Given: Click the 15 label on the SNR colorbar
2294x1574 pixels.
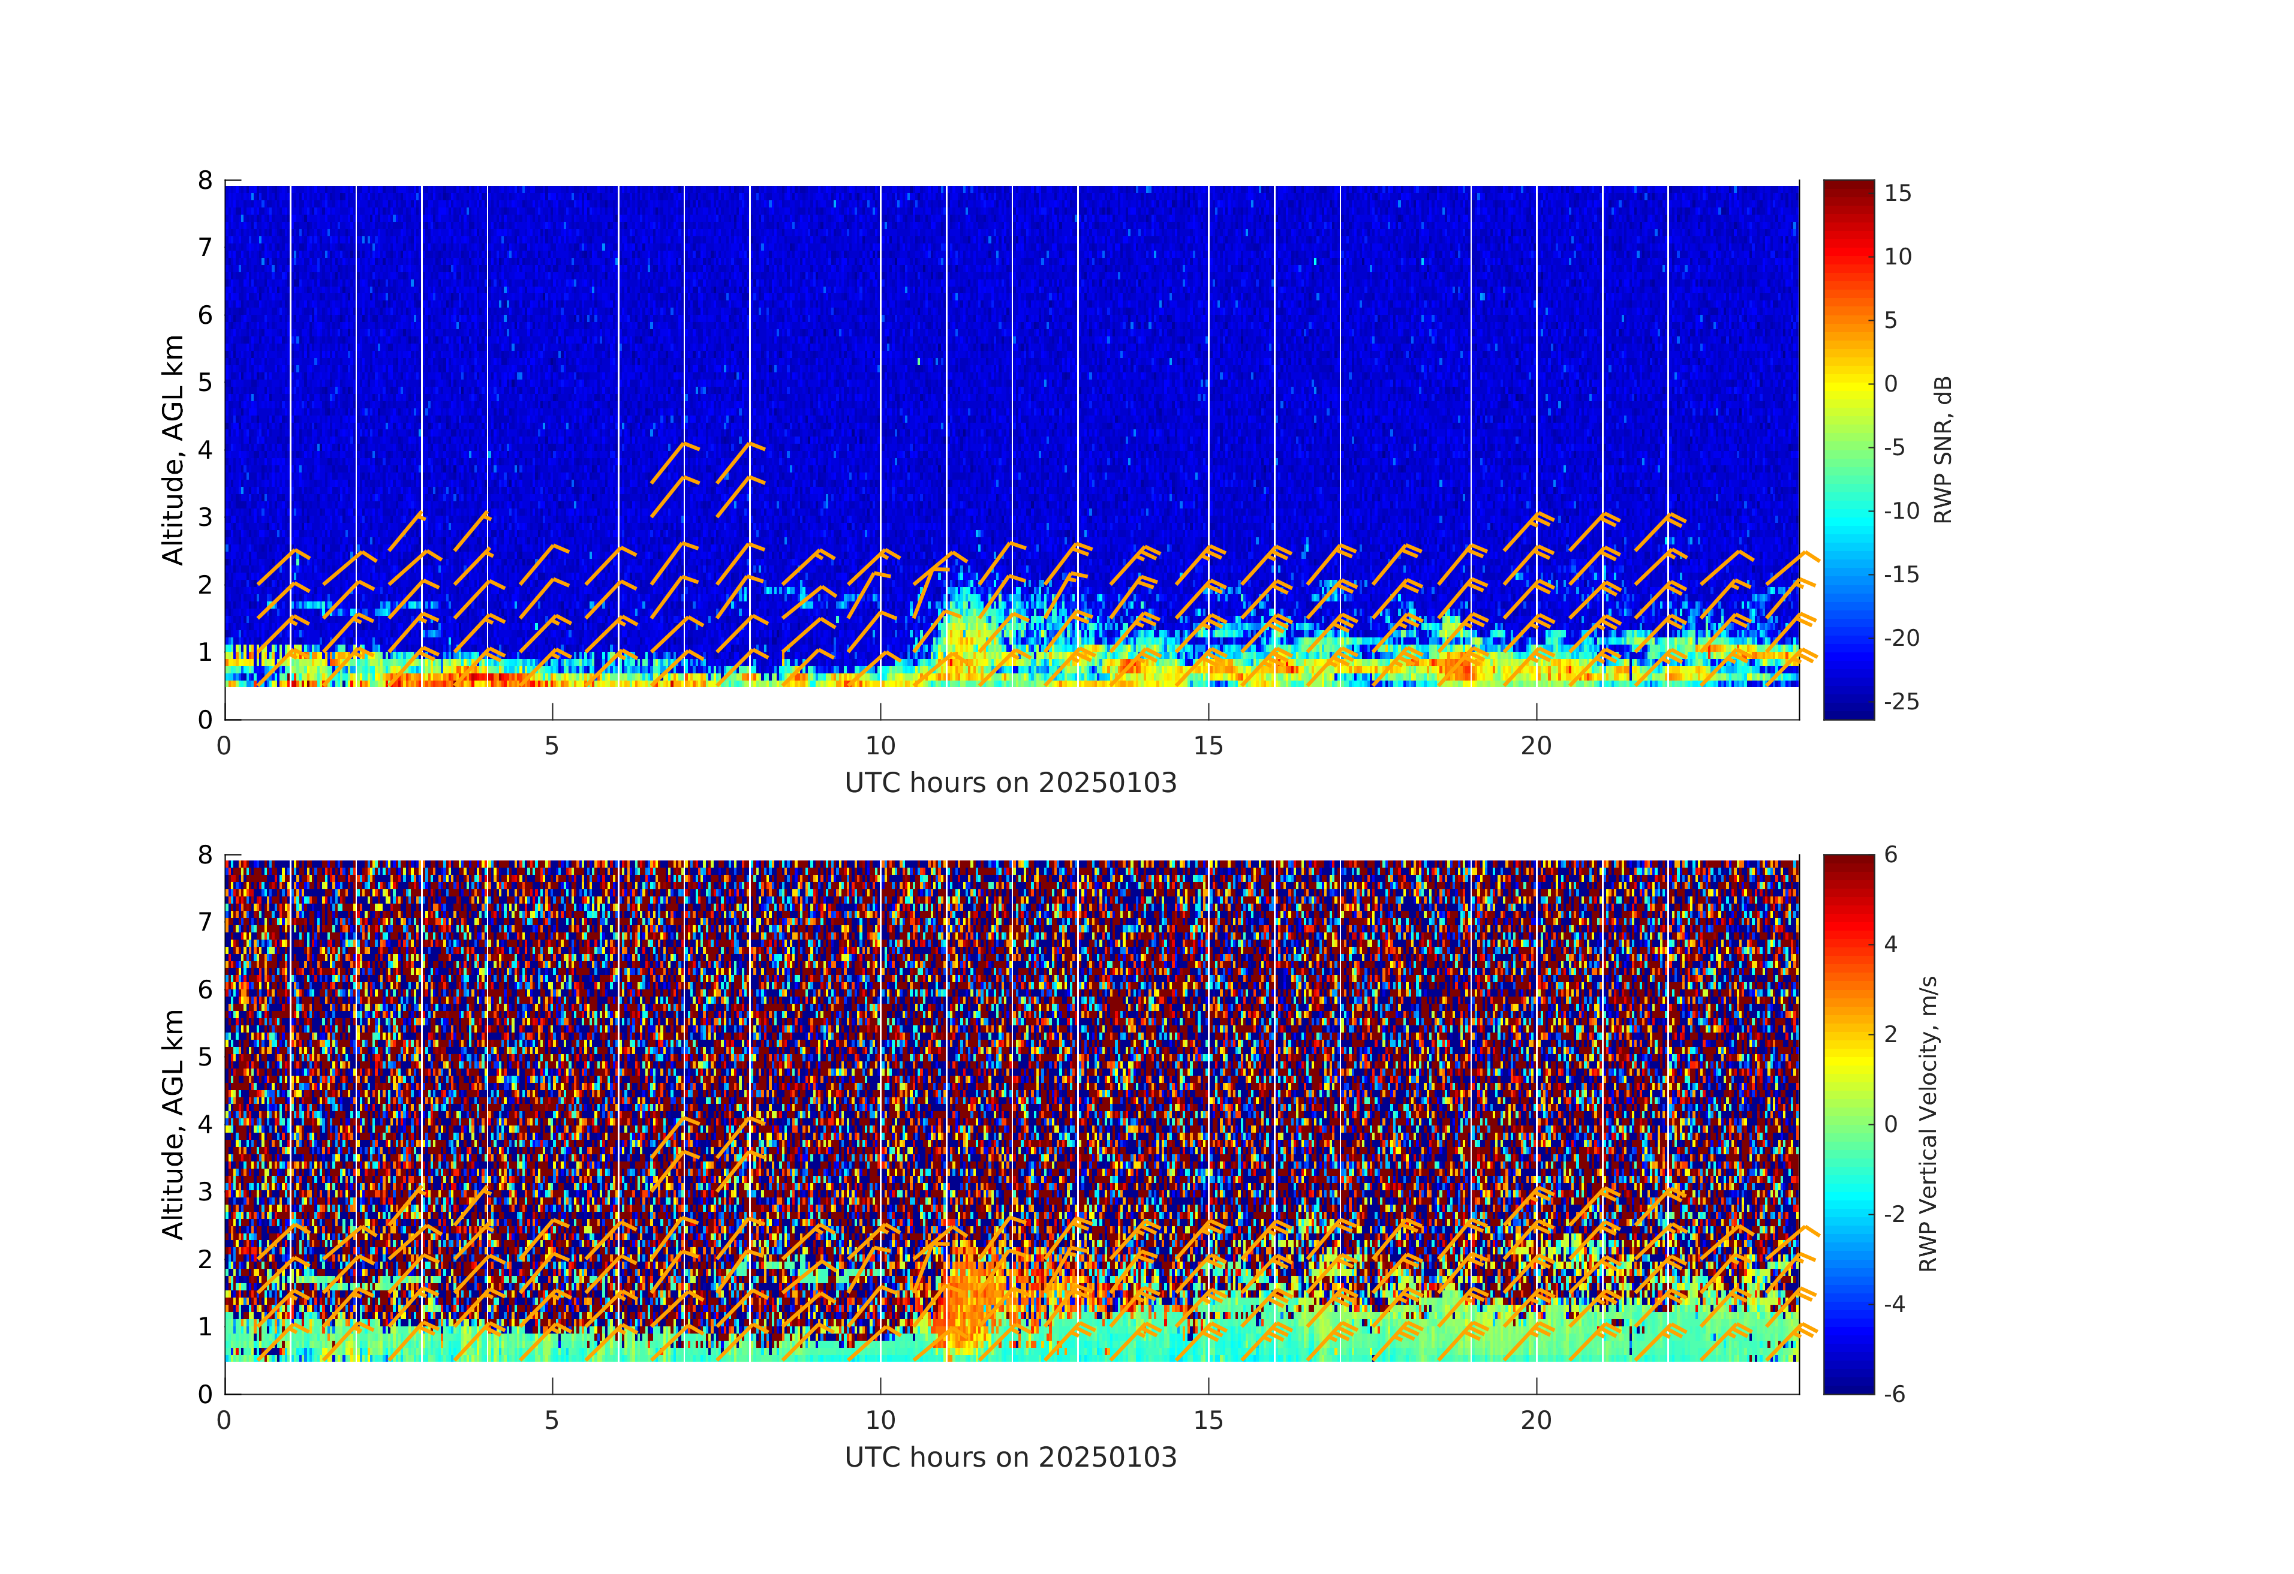Looking at the screenshot, I should click(1897, 194).
